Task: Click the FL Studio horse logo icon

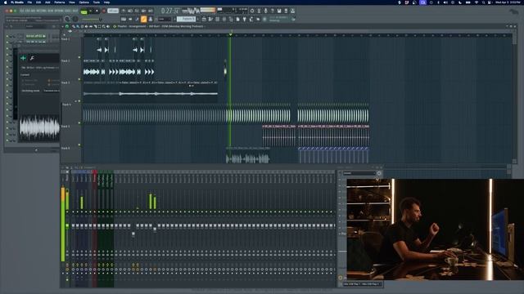Action: tap(513, 11)
